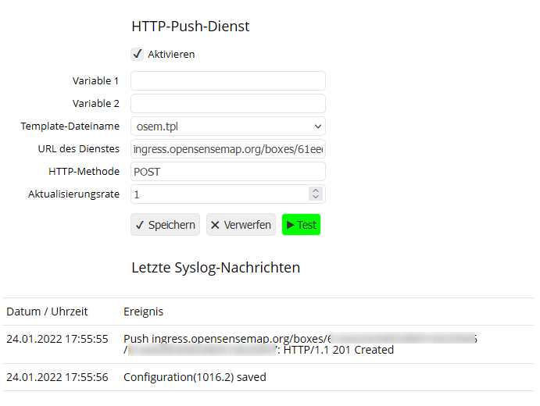This screenshot has width=540, height=406.
Task: Click into the URL des Dienstes field
Action: pos(227,148)
